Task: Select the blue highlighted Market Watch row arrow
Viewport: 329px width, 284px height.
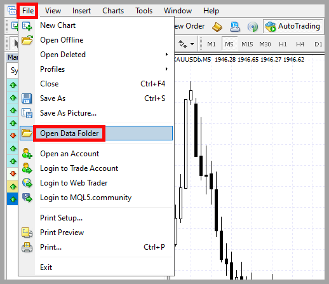Action: (x=13, y=199)
